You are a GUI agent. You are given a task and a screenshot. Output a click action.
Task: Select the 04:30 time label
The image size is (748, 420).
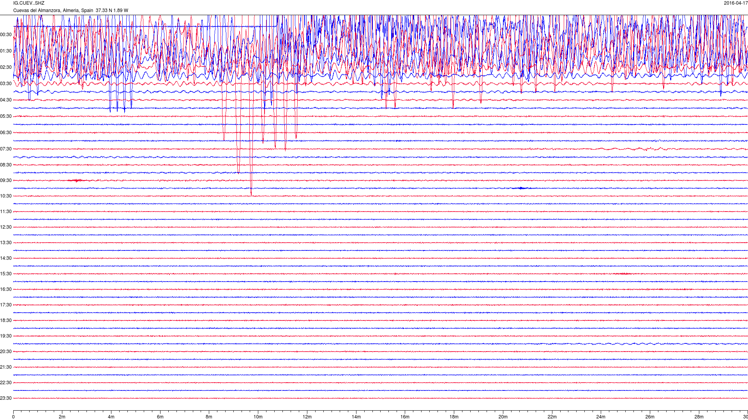[x=6, y=100]
